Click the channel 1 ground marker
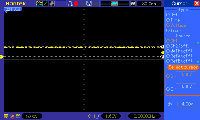This screenshot has width=200, height=120. (x=2, y=57)
